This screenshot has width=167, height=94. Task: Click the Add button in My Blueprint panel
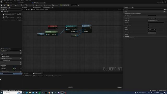point(3,51)
